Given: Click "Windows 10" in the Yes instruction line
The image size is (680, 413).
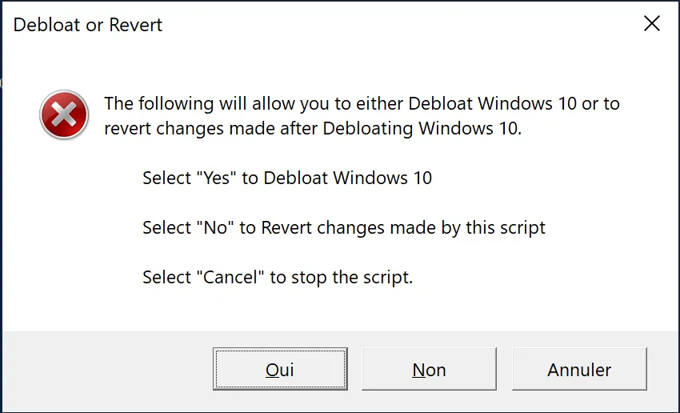Looking at the screenshot, I should point(383,178).
